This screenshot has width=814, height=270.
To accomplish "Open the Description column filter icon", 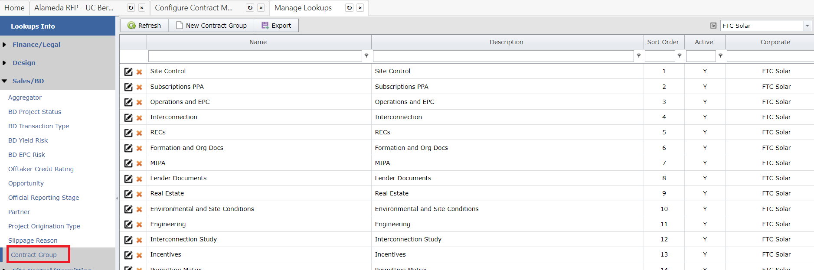I will (638, 55).
